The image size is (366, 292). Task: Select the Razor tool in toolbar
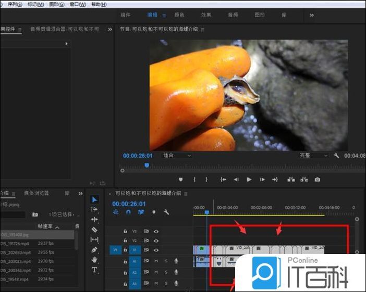click(94, 229)
